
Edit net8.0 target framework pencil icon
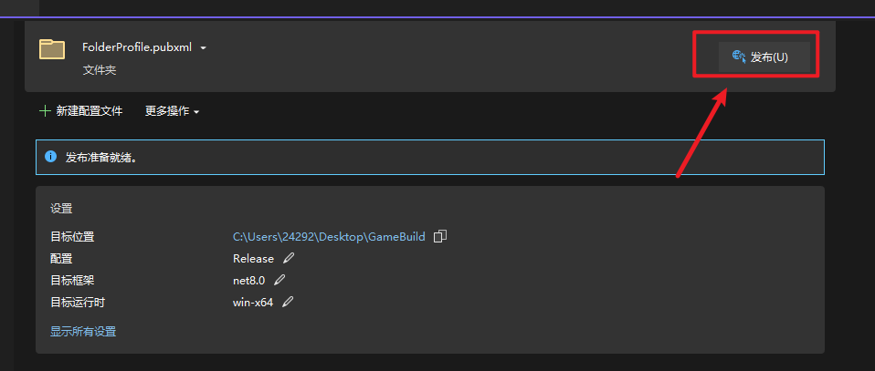[x=279, y=280]
